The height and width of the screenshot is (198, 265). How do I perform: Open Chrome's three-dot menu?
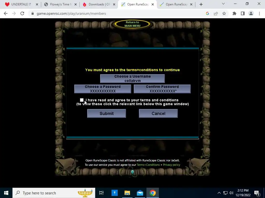(x=259, y=13)
